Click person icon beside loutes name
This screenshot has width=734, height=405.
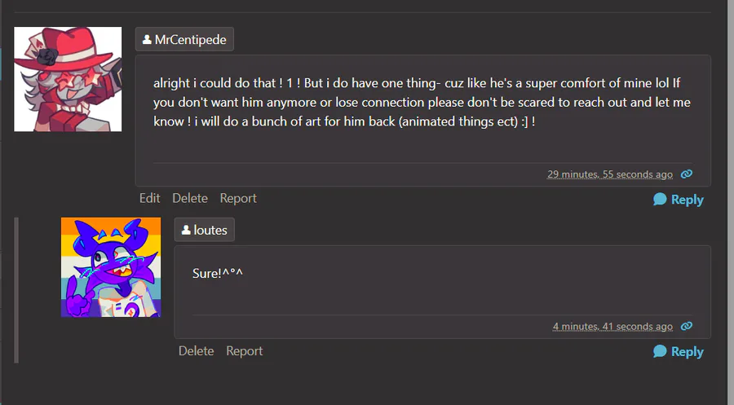point(186,231)
